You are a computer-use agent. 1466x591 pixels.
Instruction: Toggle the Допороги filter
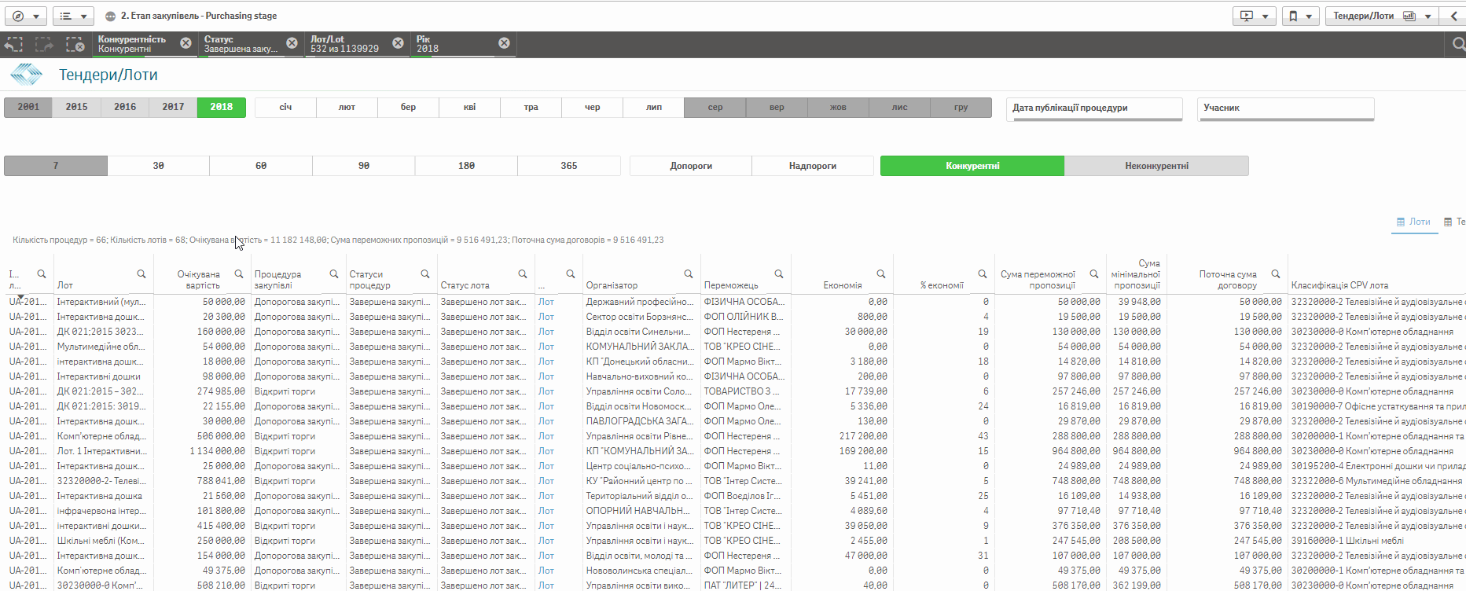click(691, 166)
